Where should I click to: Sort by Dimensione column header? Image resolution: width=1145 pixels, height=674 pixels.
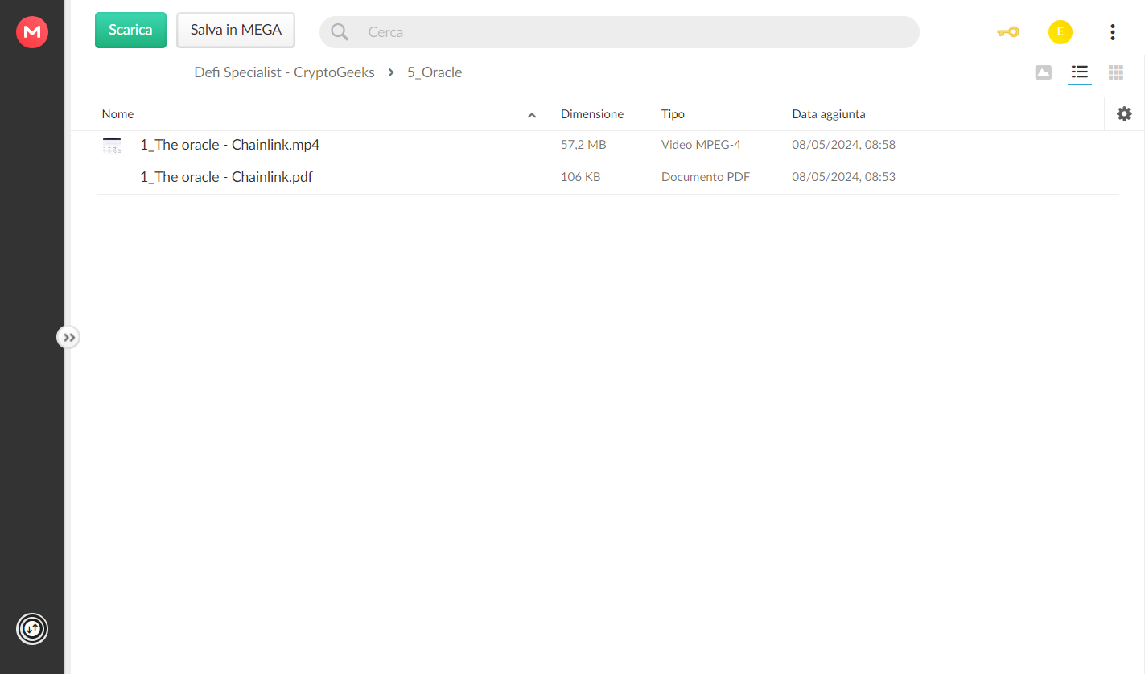coord(592,114)
